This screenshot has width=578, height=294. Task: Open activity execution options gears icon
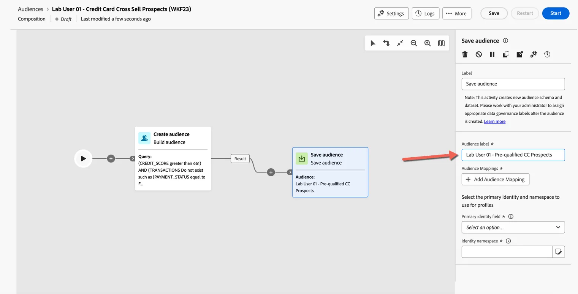coord(533,54)
